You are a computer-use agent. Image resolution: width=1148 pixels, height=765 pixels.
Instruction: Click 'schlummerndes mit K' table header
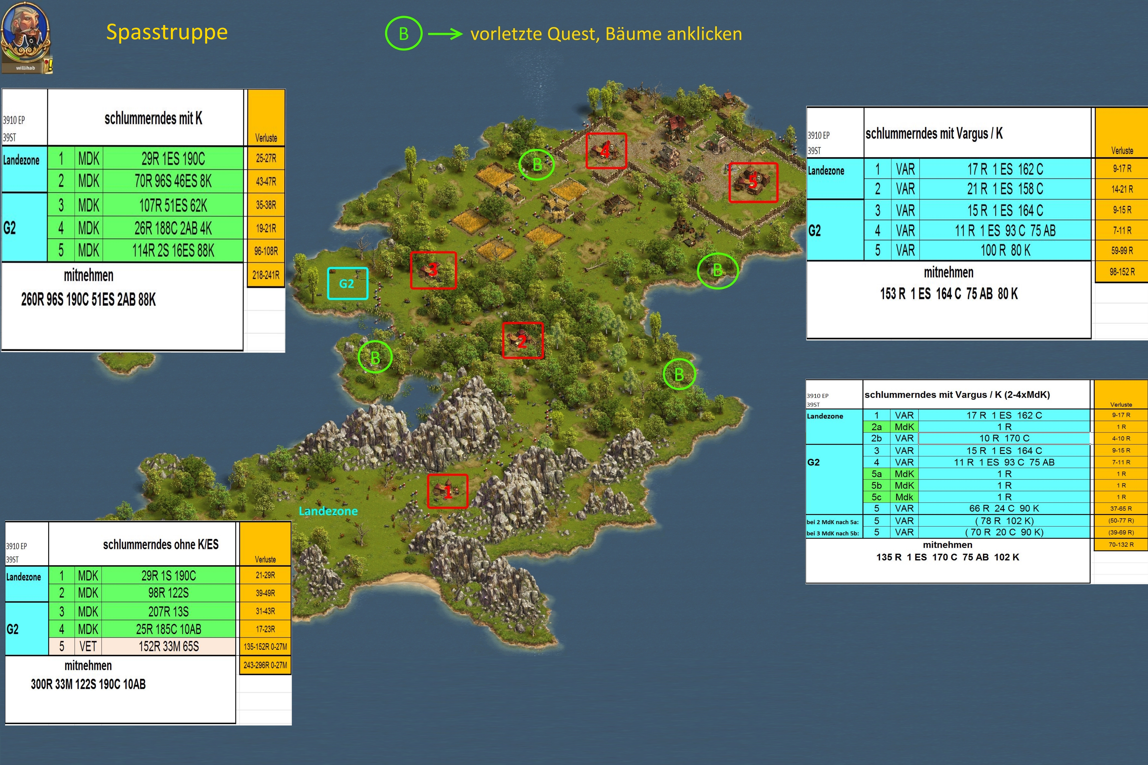tap(153, 118)
